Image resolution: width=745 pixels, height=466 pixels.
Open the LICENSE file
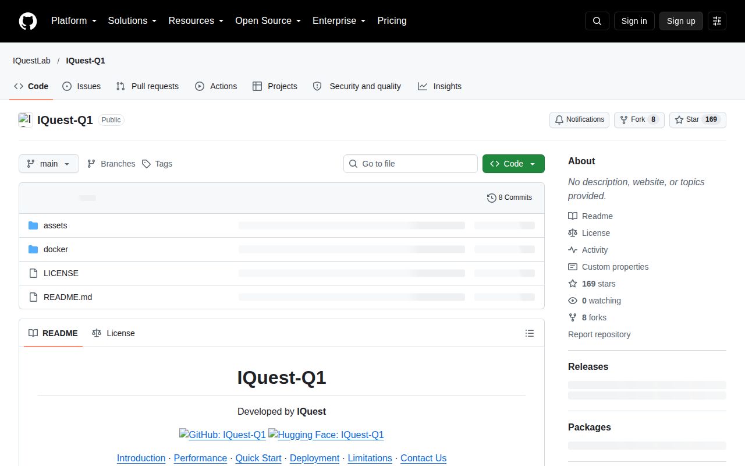pyautogui.click(x=61, y=273)
